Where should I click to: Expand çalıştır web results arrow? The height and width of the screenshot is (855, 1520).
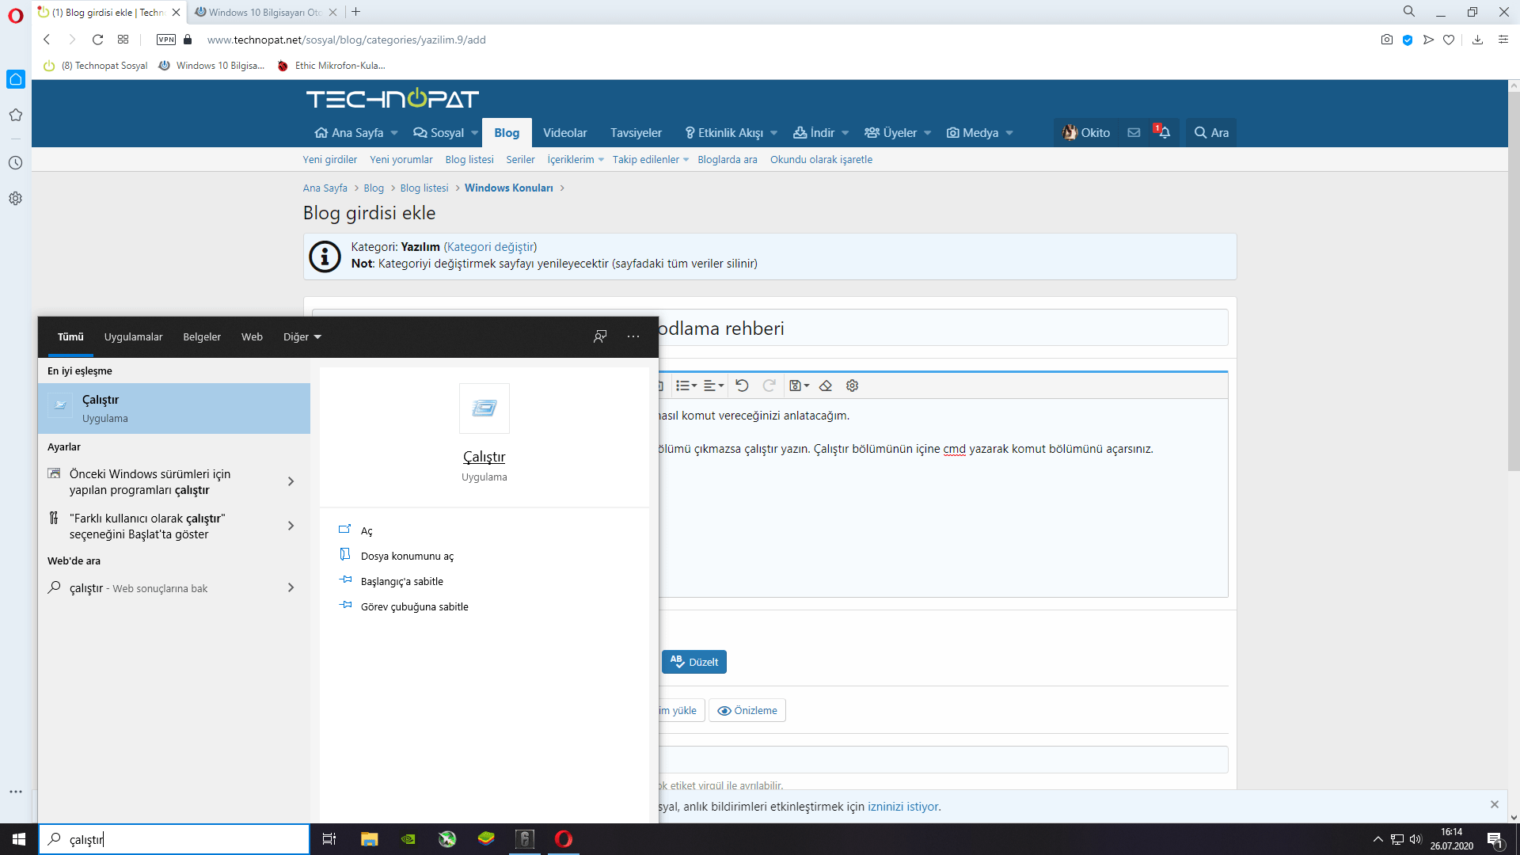(x=291, y=587)
